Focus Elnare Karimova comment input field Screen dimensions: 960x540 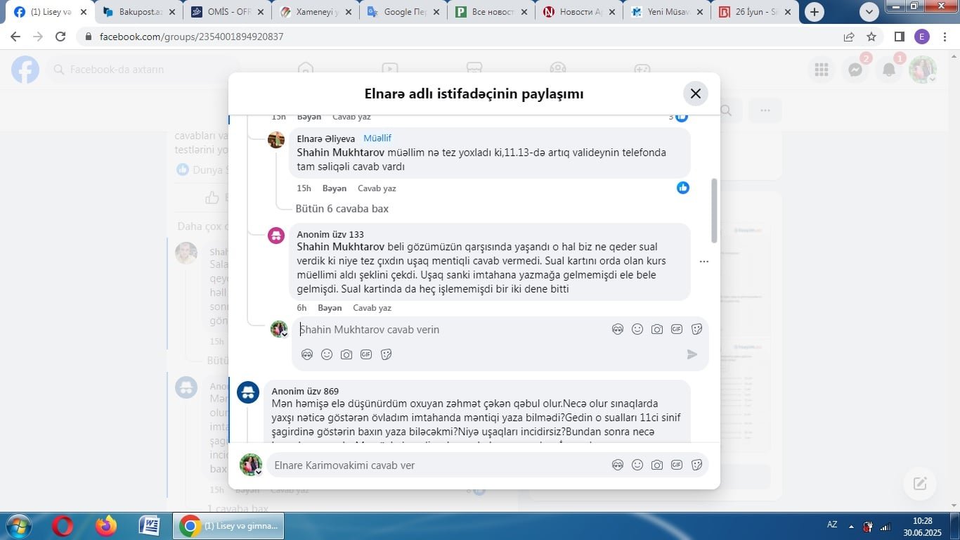[439, 465]
